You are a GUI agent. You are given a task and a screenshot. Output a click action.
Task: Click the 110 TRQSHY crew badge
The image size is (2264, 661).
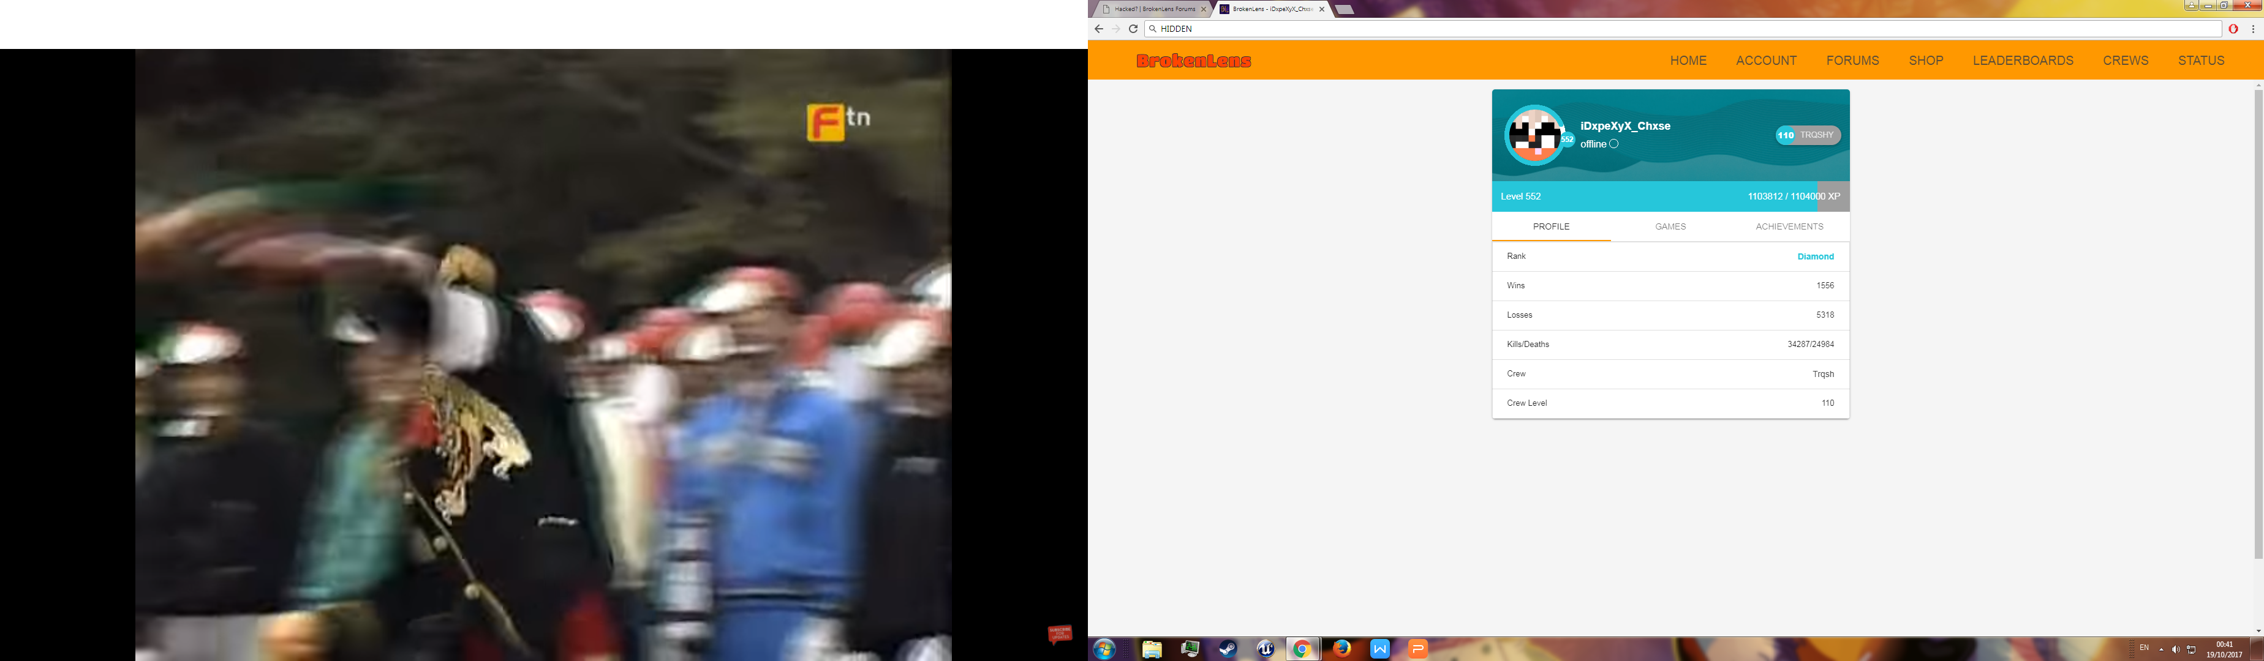pyautogui.click(x=1808, y=135)
